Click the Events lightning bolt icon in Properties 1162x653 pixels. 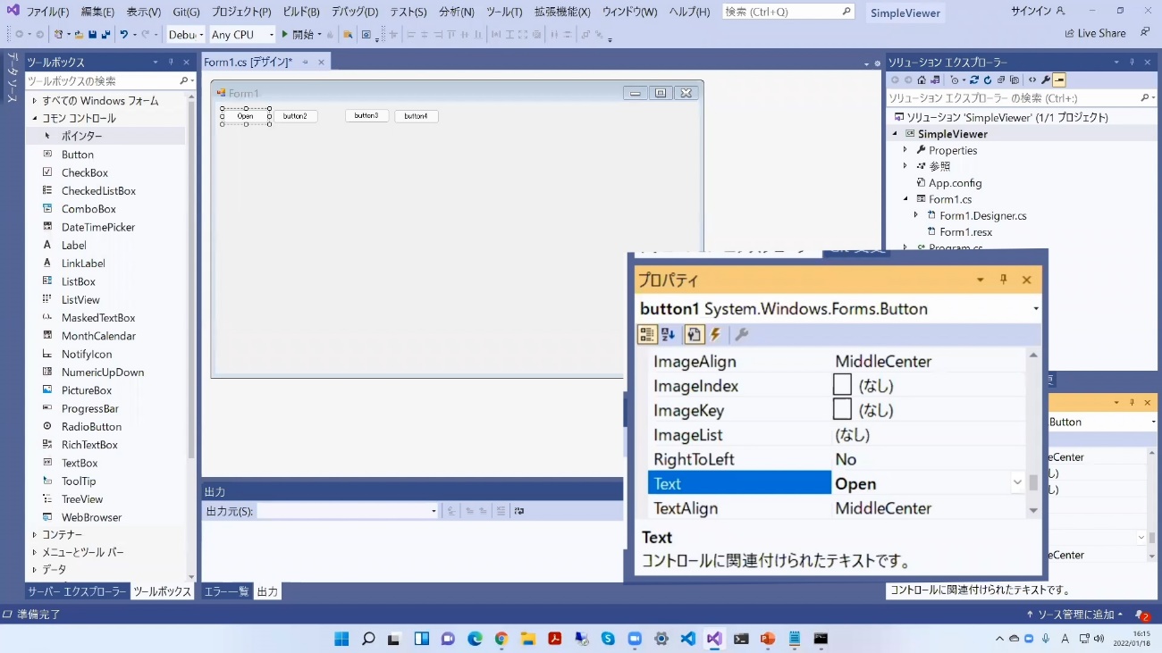[716, 335]
